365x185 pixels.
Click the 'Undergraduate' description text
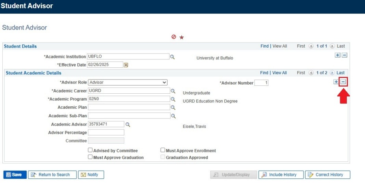coord(196,93)
